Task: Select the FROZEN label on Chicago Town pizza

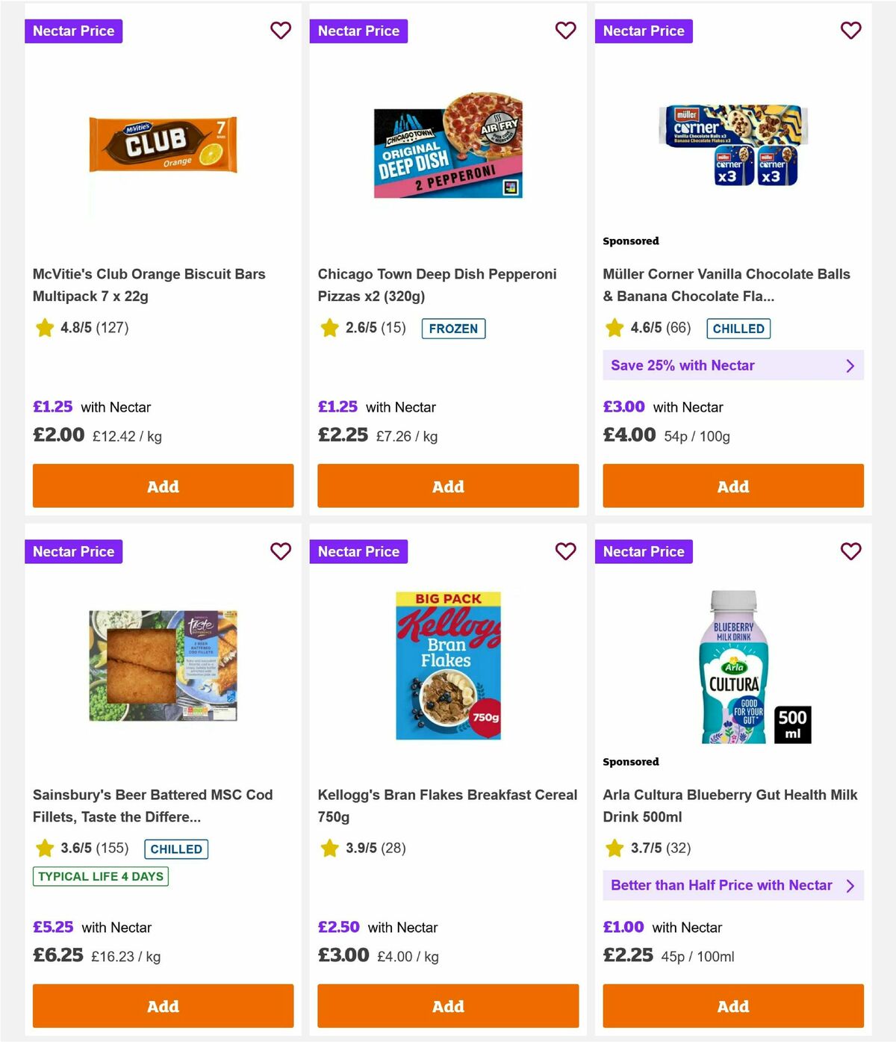Action: (x=453, y=328)
